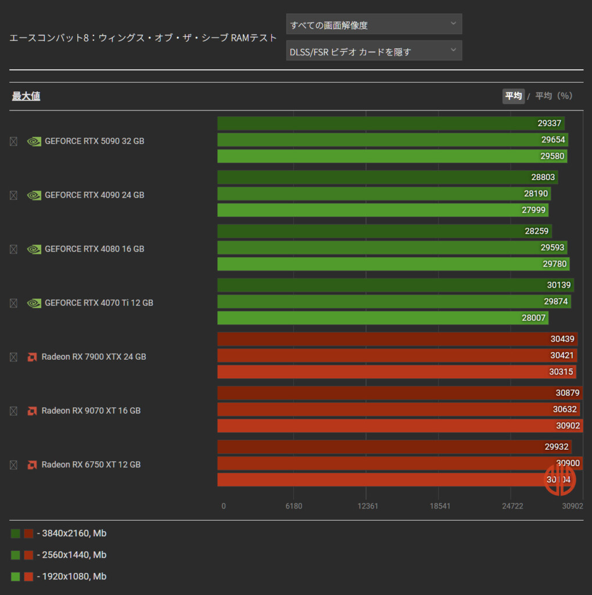Click the AMD logo beside RX 6750 XT
Screen dimensions: 592x595
pos(33,465)
